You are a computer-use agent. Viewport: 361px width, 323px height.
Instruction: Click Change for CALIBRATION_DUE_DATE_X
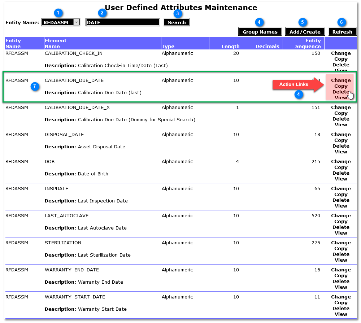coord(341,107)
